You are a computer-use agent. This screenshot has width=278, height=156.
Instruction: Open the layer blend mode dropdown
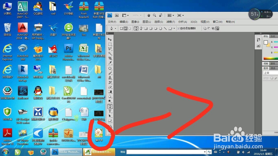click(x=270, y=73)
